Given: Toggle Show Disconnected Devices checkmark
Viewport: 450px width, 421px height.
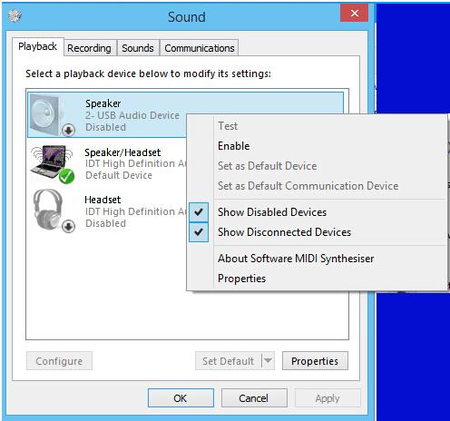Looking at the screenshot, I should click(x=199, y=232).
